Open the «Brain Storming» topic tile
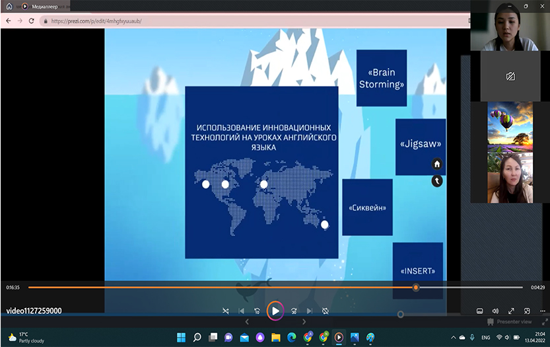This screenshot has width=550, height=347. click(381, 78)
